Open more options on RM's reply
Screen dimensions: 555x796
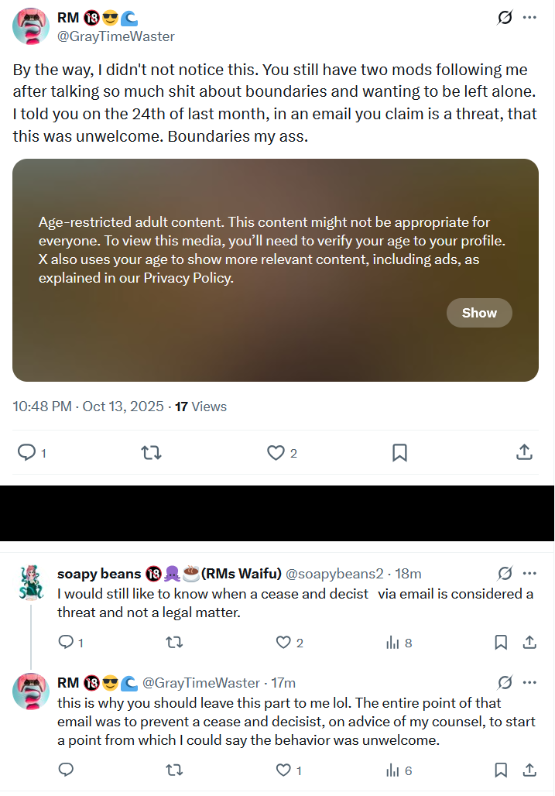[x=529, y=682]
